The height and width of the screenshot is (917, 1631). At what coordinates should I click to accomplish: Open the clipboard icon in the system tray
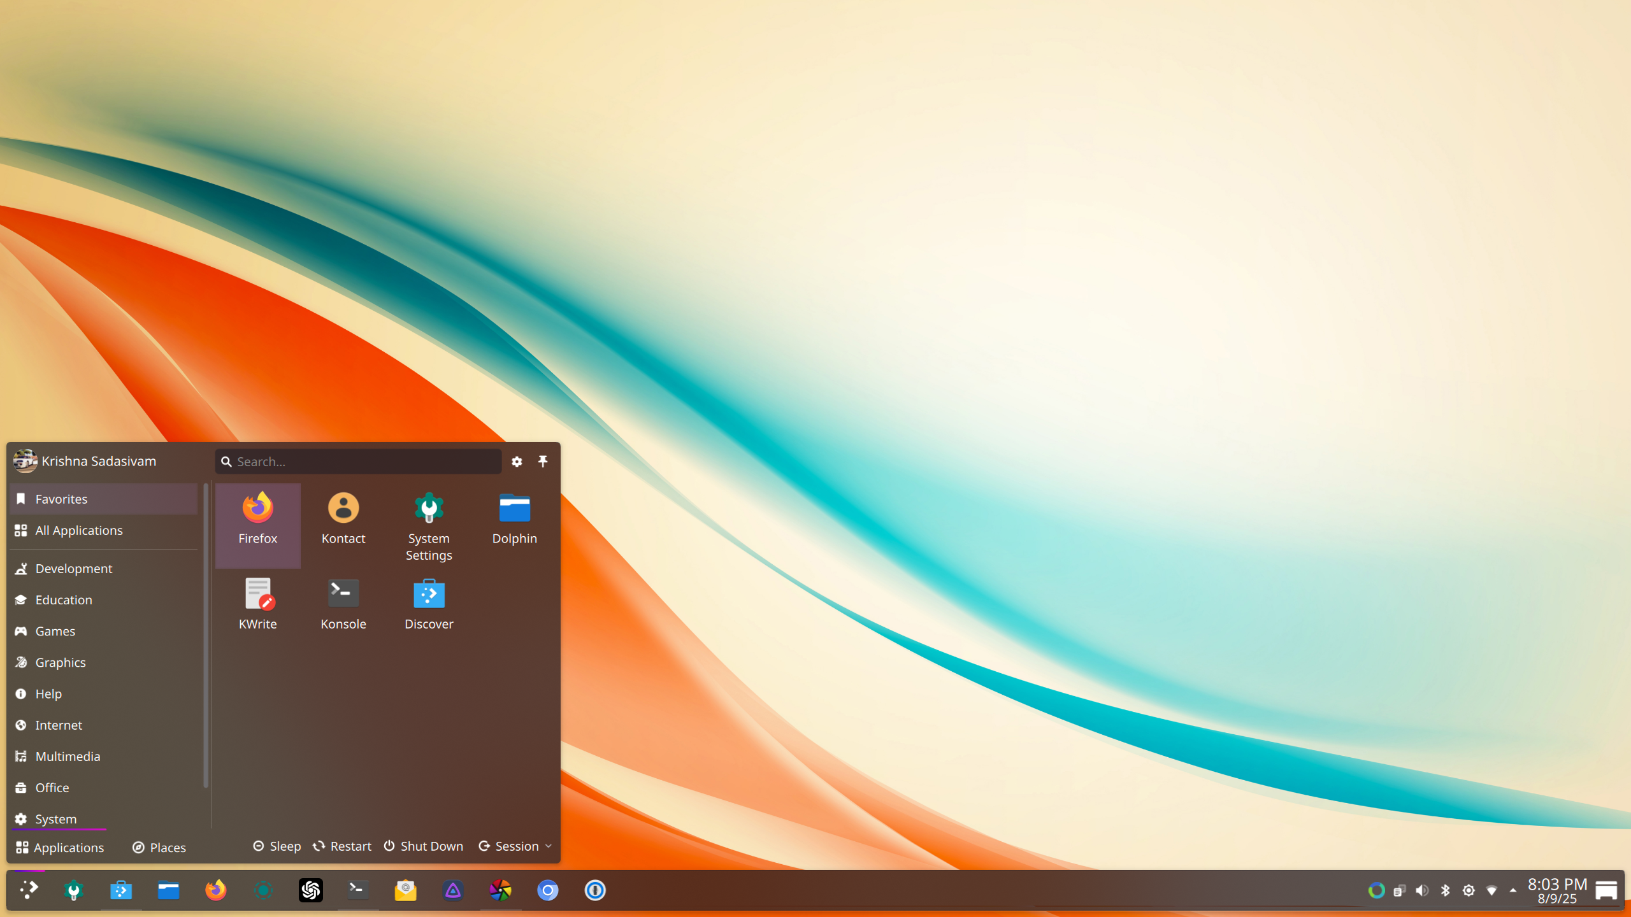point(1399,890)
